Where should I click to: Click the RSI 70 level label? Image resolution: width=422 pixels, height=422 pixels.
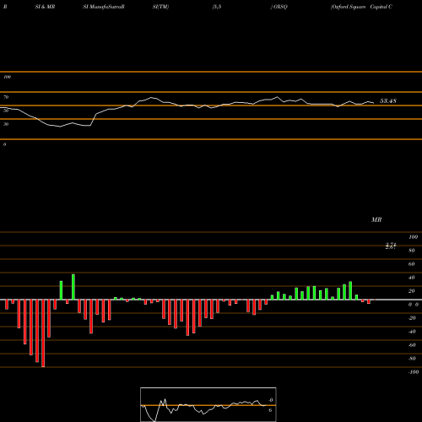click(x=6, y=97)
